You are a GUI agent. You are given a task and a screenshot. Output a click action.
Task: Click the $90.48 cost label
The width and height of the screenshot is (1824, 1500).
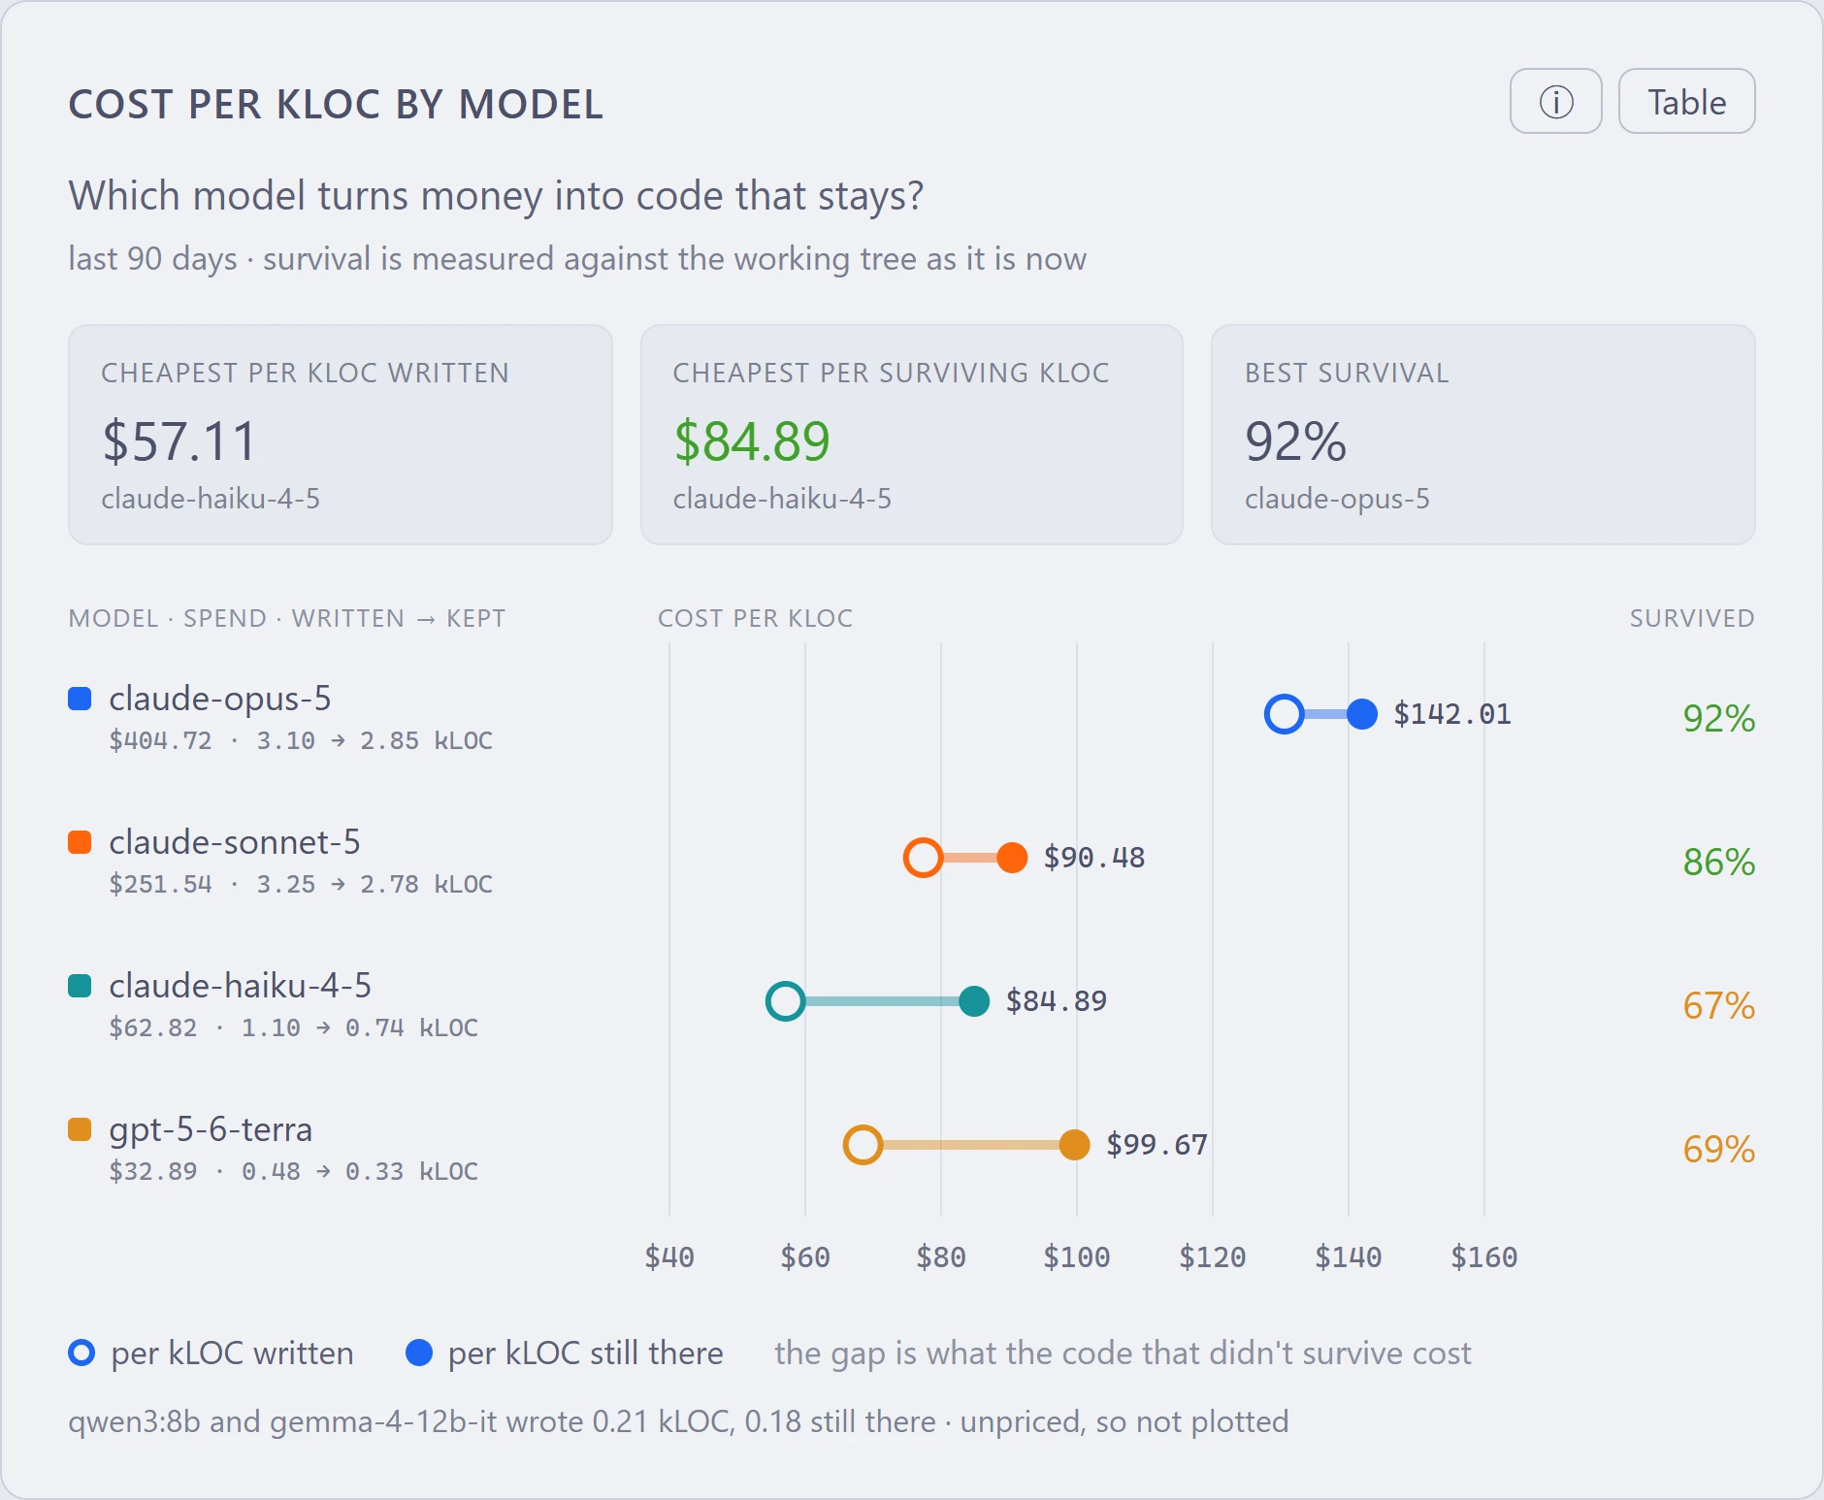click(1094, 858)
